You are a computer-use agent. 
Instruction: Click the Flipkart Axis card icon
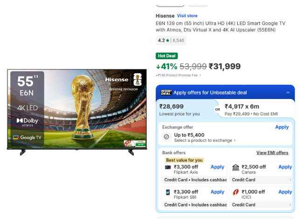[168, 167]
